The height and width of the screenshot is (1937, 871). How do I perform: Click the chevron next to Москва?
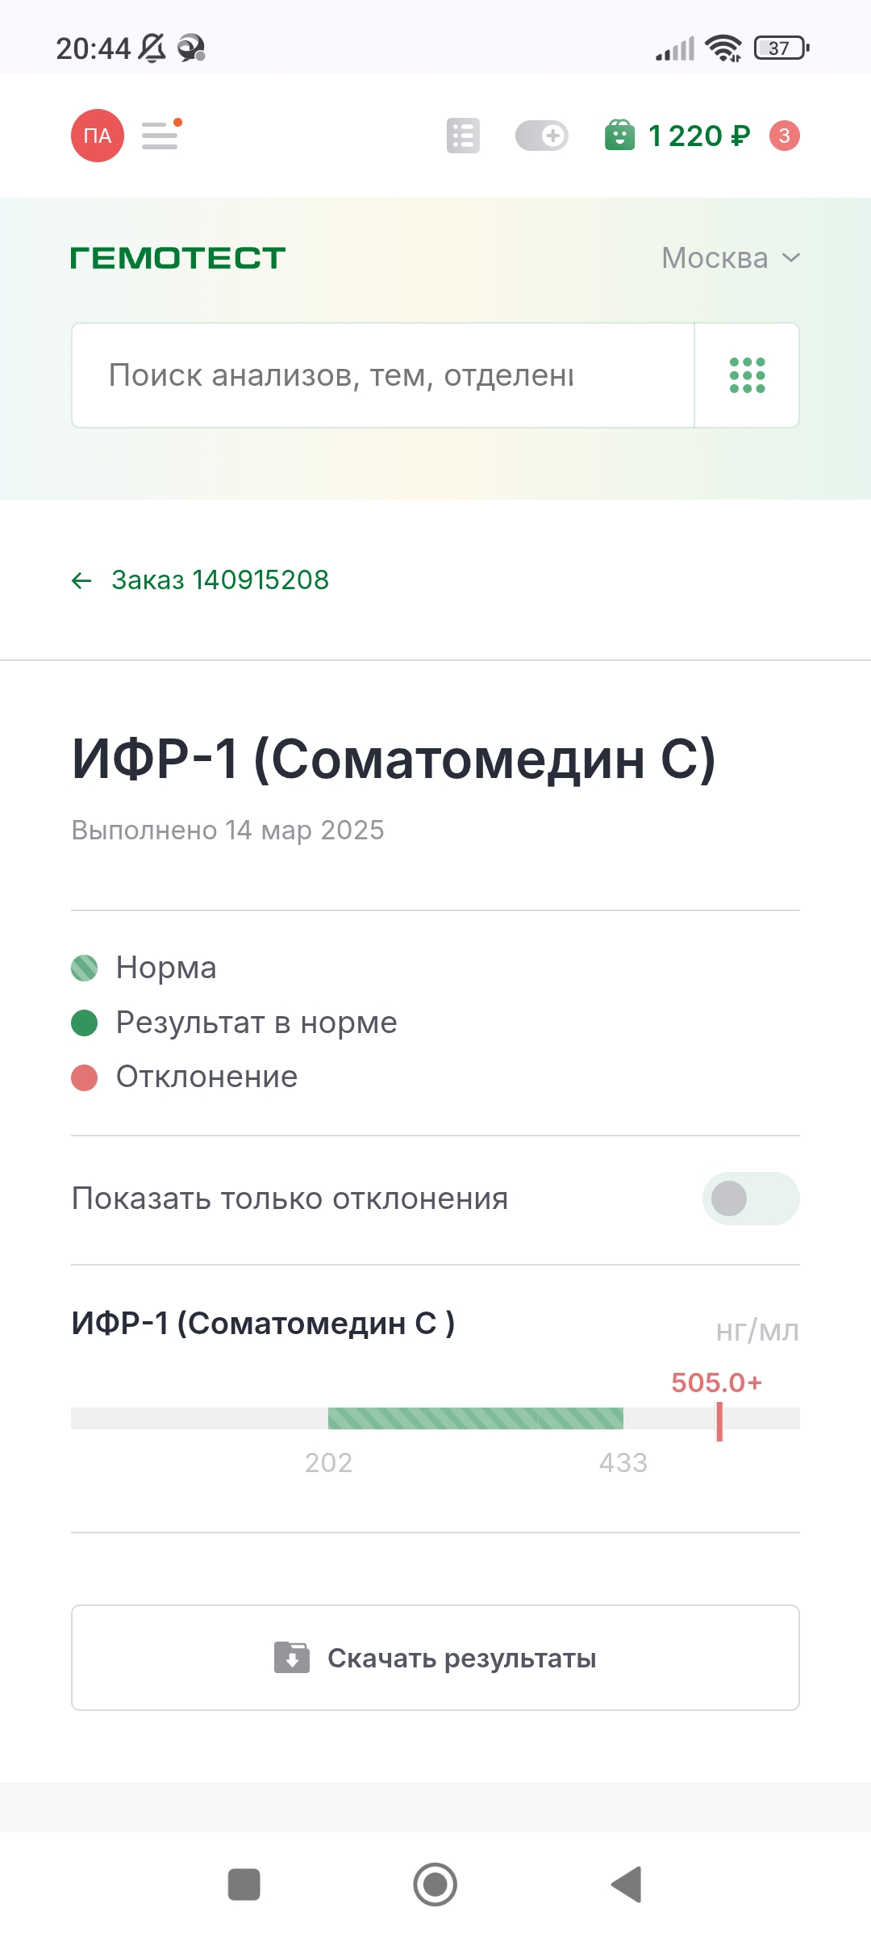(x=791, y=258)
